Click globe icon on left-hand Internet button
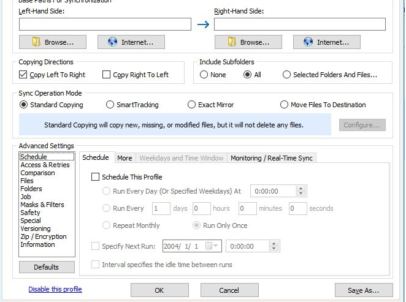The image size is (406, 302). pos(113,42)
